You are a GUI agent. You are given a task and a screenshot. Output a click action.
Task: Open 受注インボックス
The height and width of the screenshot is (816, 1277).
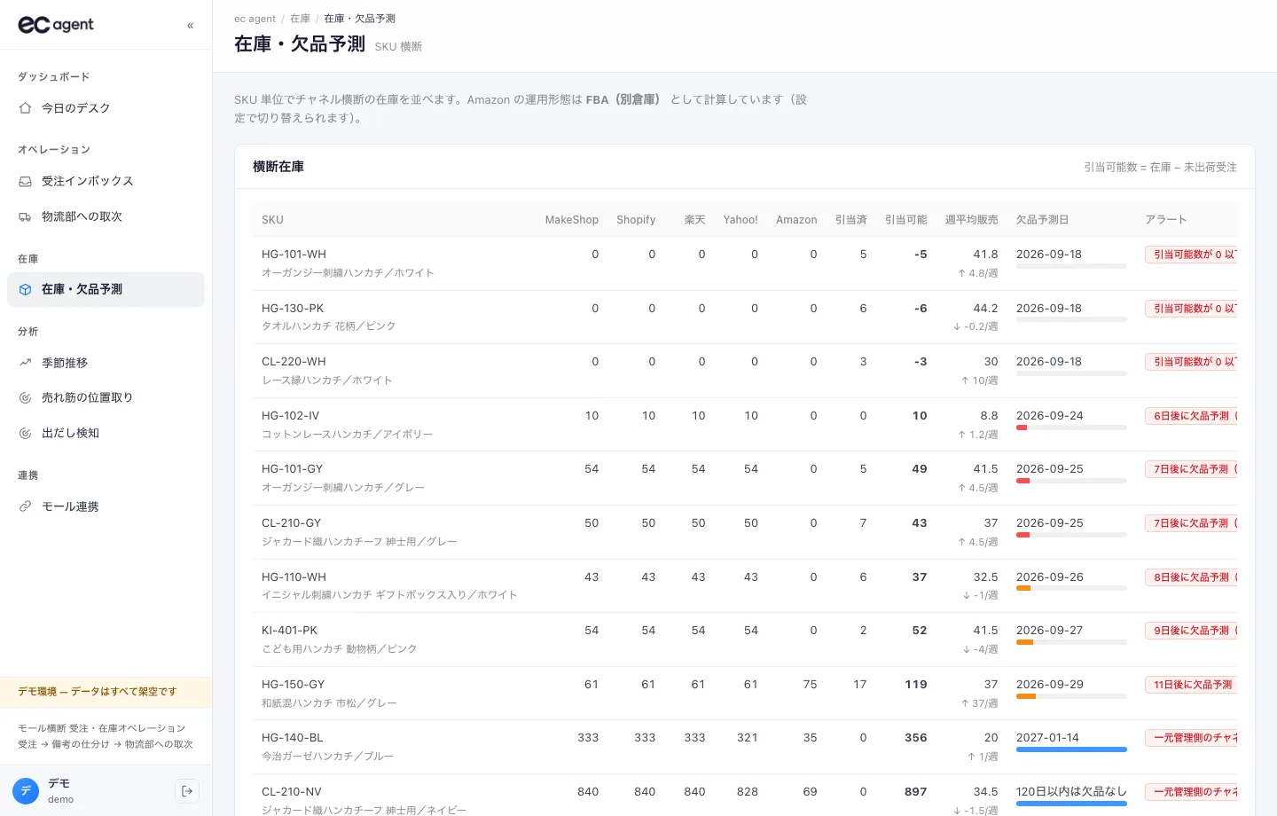pos(106,181)
